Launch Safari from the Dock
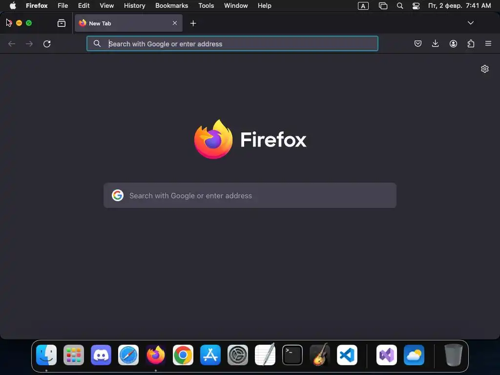 128,355
